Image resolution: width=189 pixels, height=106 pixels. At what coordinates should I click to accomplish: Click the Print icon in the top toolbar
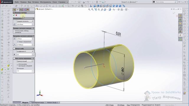[84, 2]
